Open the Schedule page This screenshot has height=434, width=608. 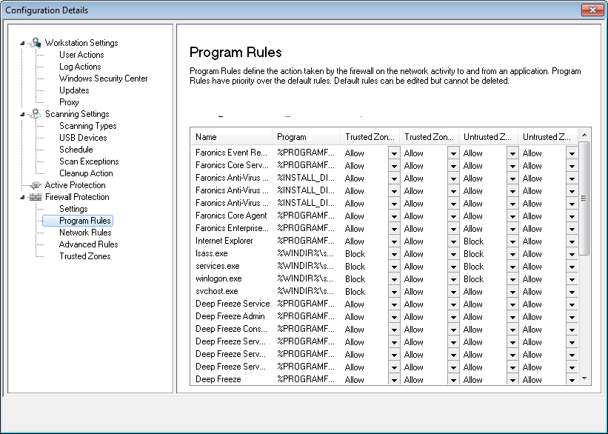point(76,150)
